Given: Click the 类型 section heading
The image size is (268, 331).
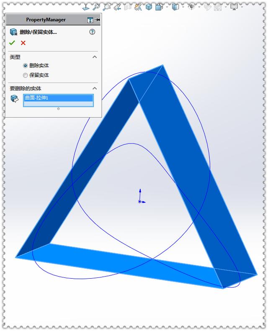Looking at the screenshot, I should point(15,57).
